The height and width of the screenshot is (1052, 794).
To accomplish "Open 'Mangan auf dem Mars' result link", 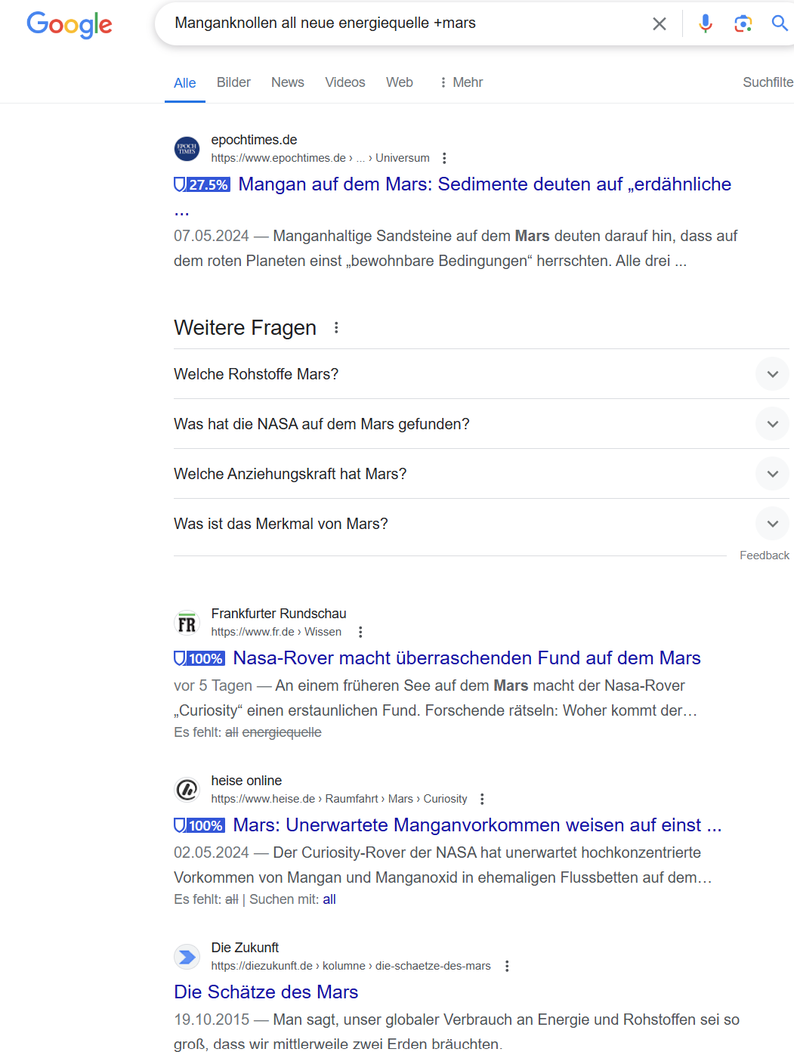I will tap(485, 184).
